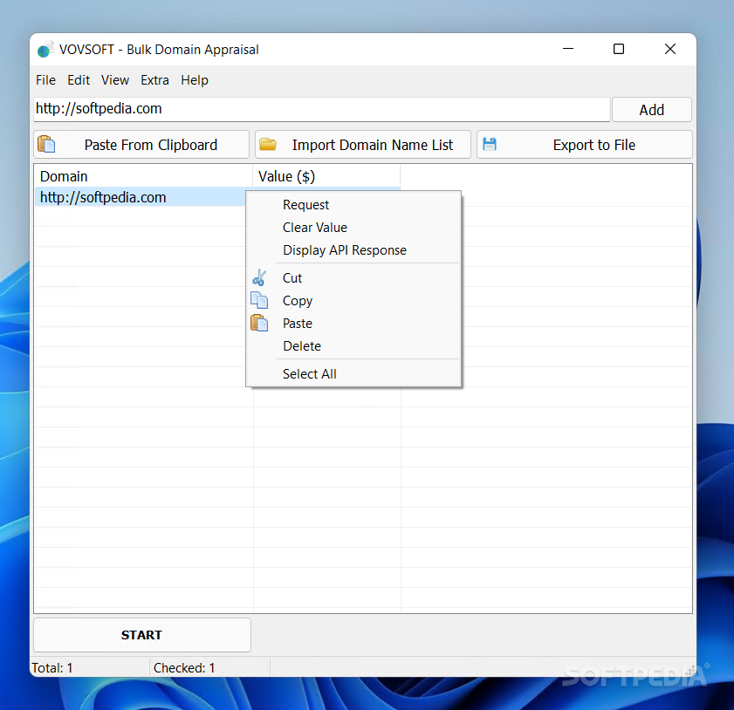The image size is (734, 710).
Task: Click the VOVSOFT app icon in title bar
Action: click(45, 50)
